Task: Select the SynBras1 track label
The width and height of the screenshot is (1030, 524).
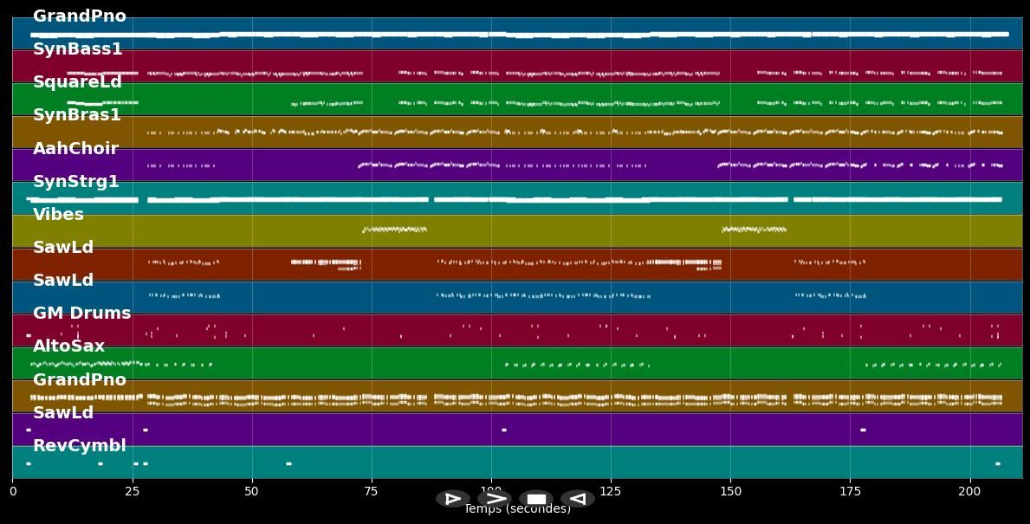Action: (x=77, y=115)
